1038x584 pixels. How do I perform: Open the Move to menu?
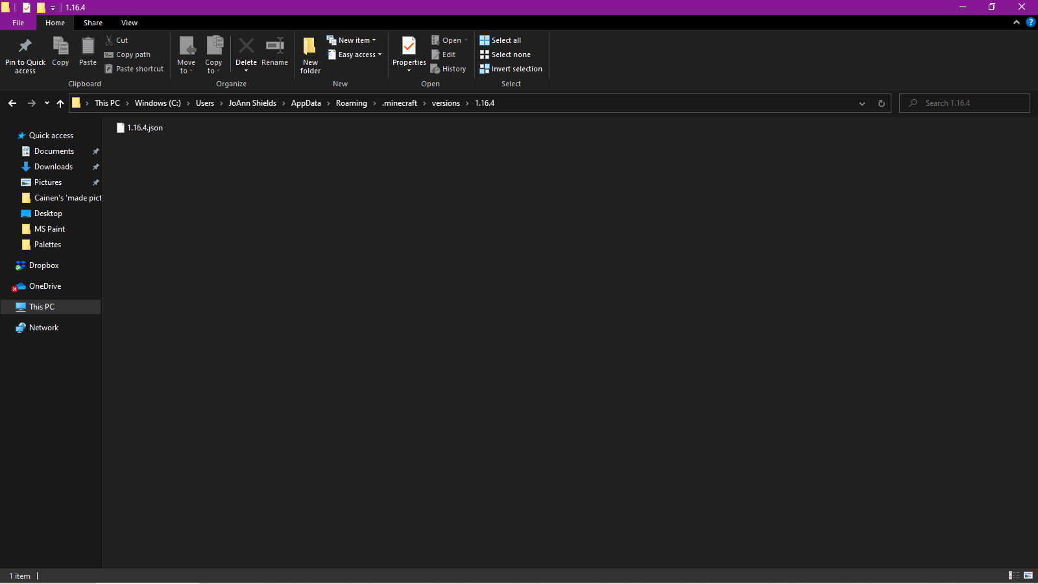coord(186,55)
